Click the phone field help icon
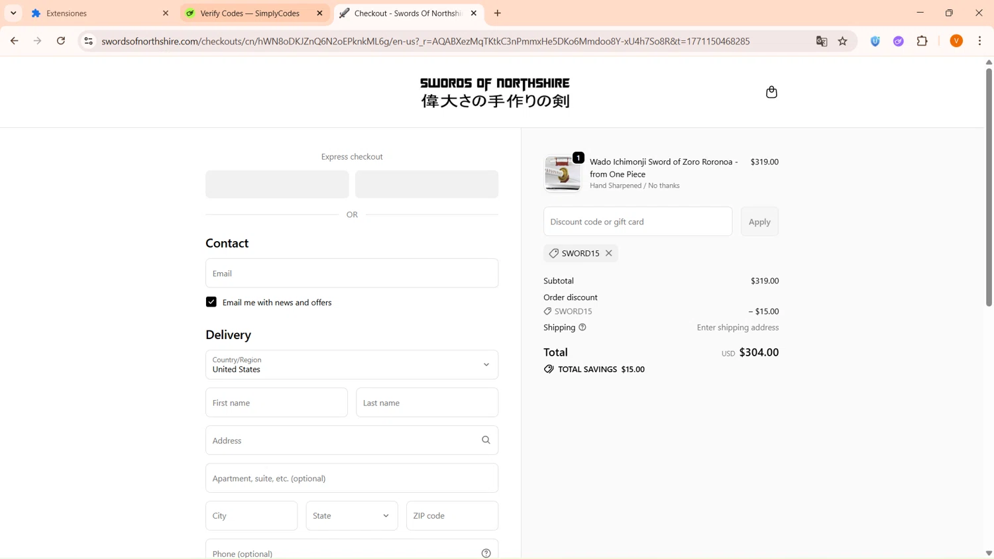The width and height of the screenshot is (994, 559). tap(486, 553)
